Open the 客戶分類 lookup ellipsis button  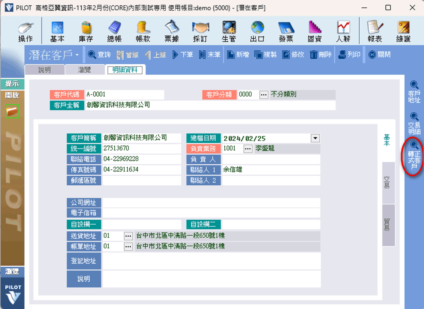tap(263, 95)
